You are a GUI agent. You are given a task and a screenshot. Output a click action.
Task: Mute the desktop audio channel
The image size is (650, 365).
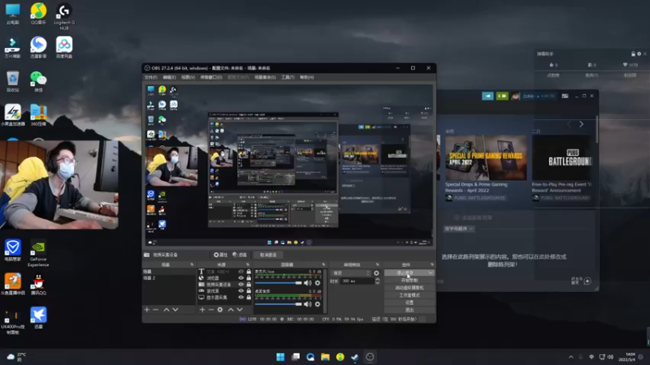(308, 304)
